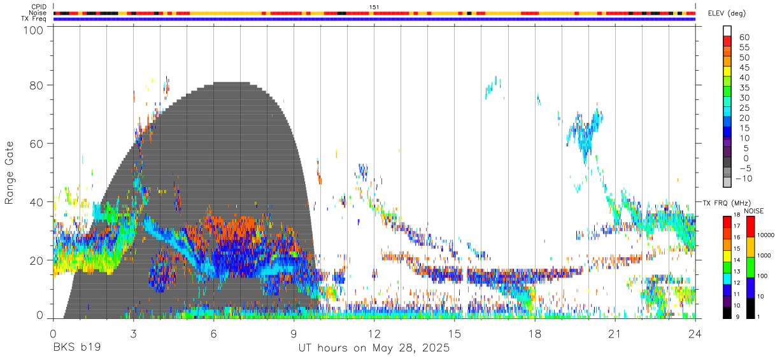Pick the black bottom segment of TX FRQ colorbar
Screen dimensions: 782x361
point(727,312)
